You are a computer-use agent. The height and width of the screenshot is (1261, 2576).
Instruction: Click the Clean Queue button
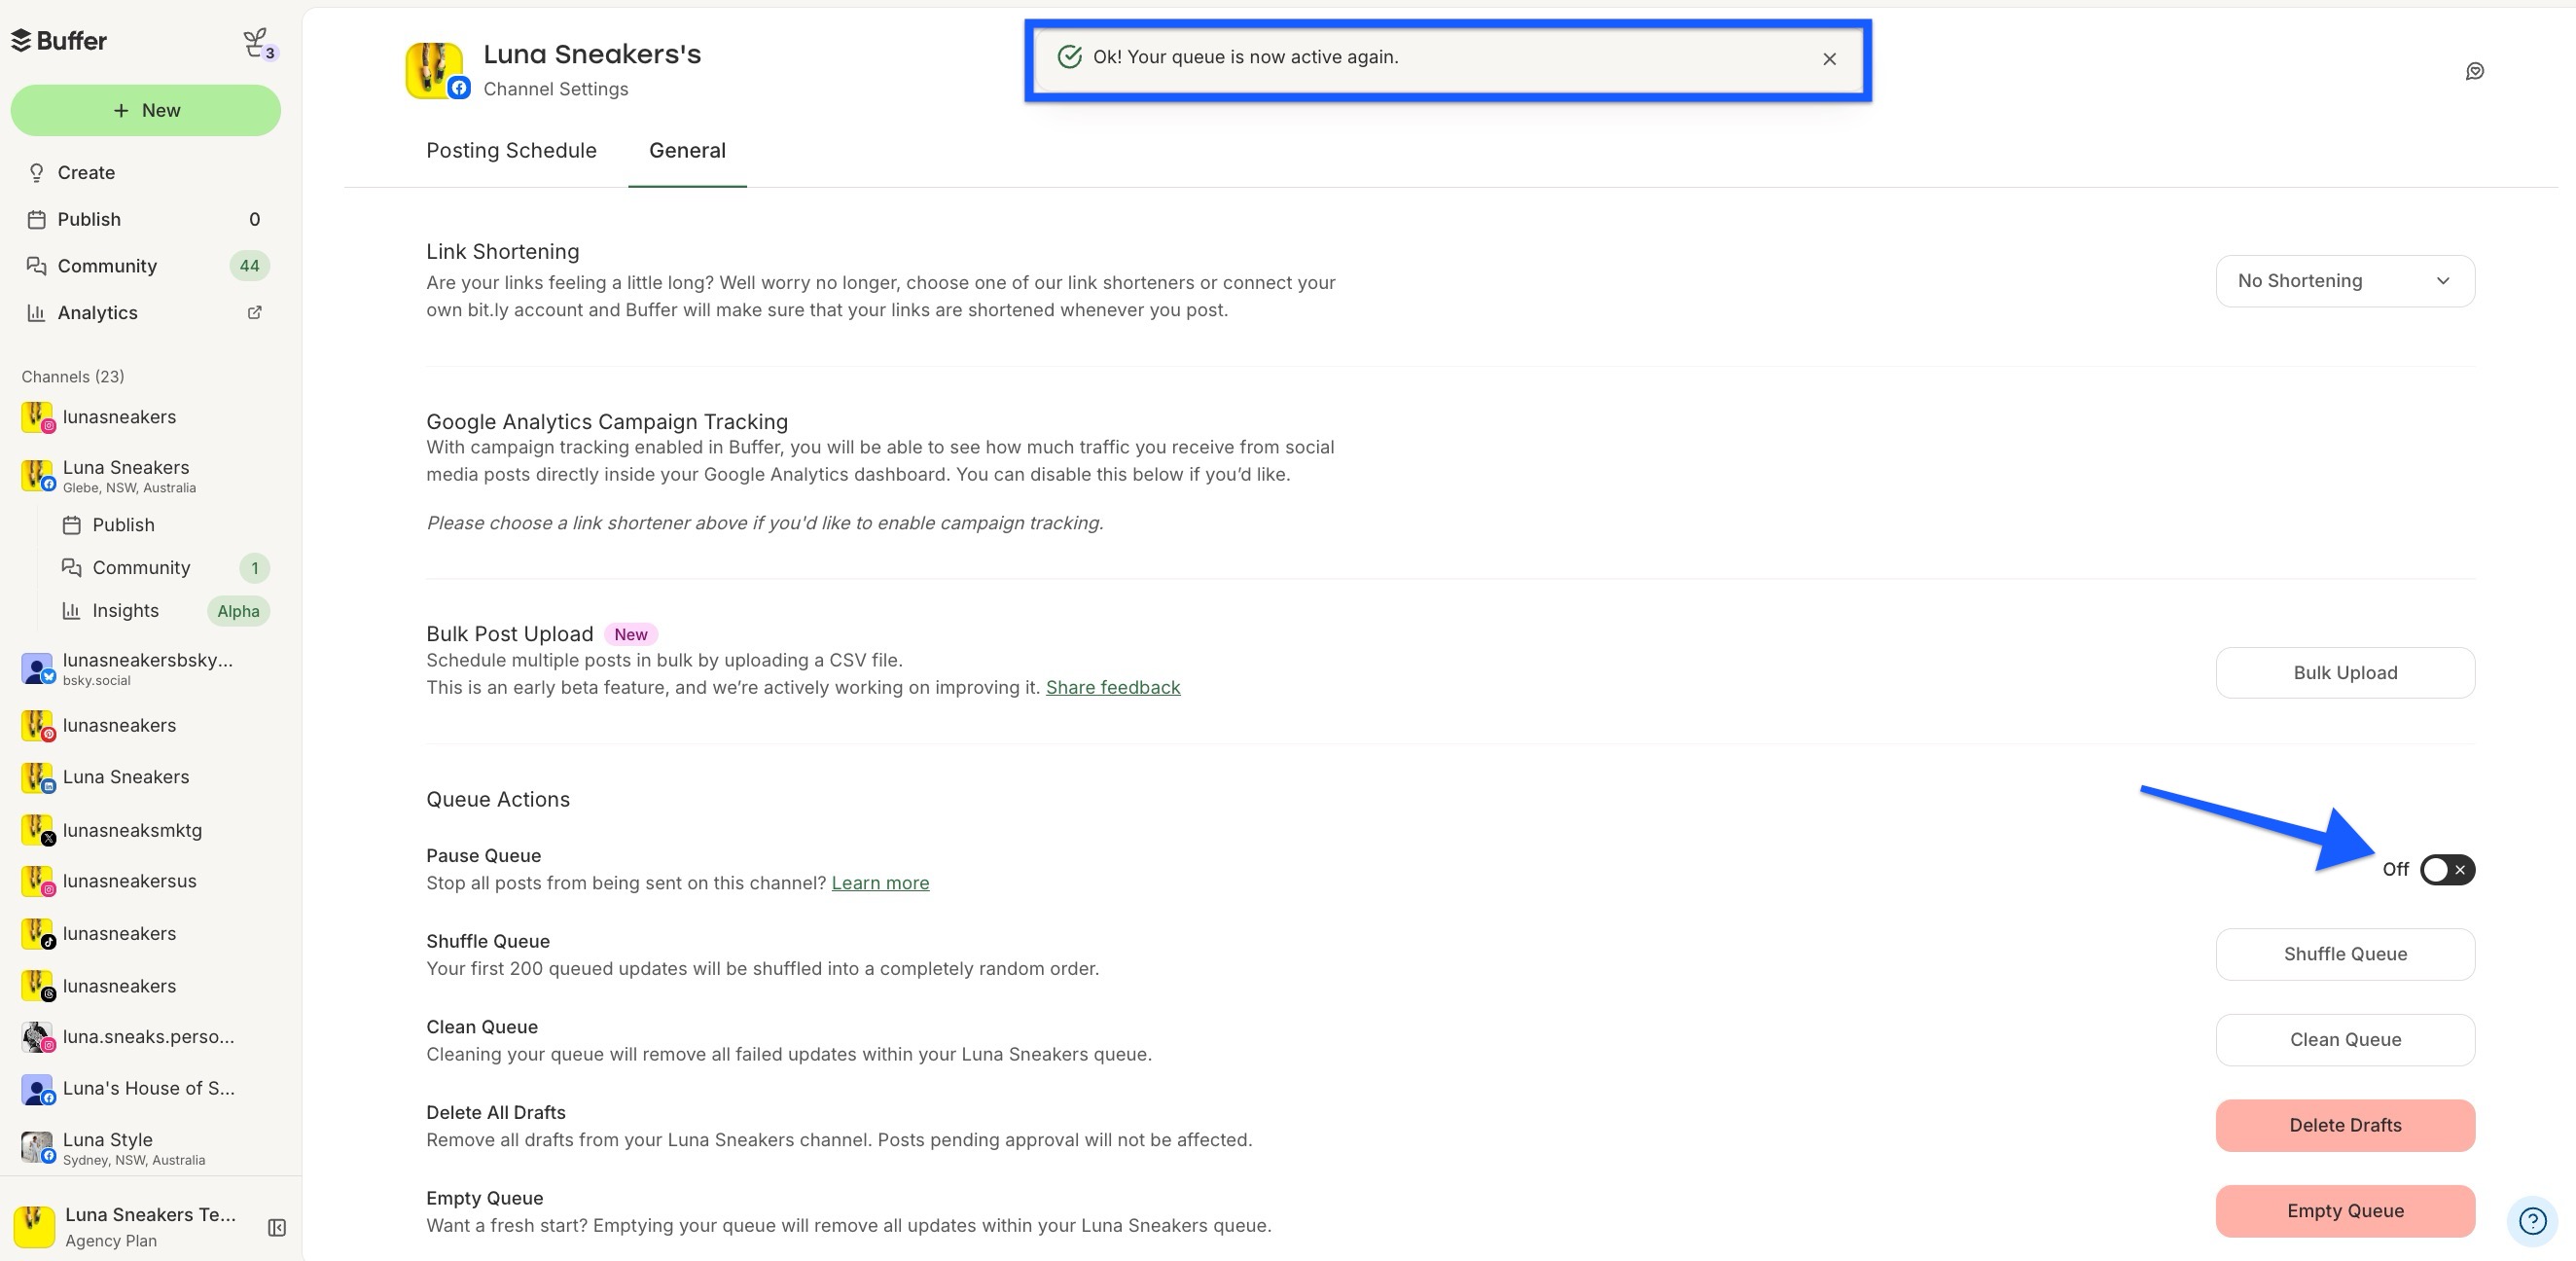(x=2345, y=1040)
